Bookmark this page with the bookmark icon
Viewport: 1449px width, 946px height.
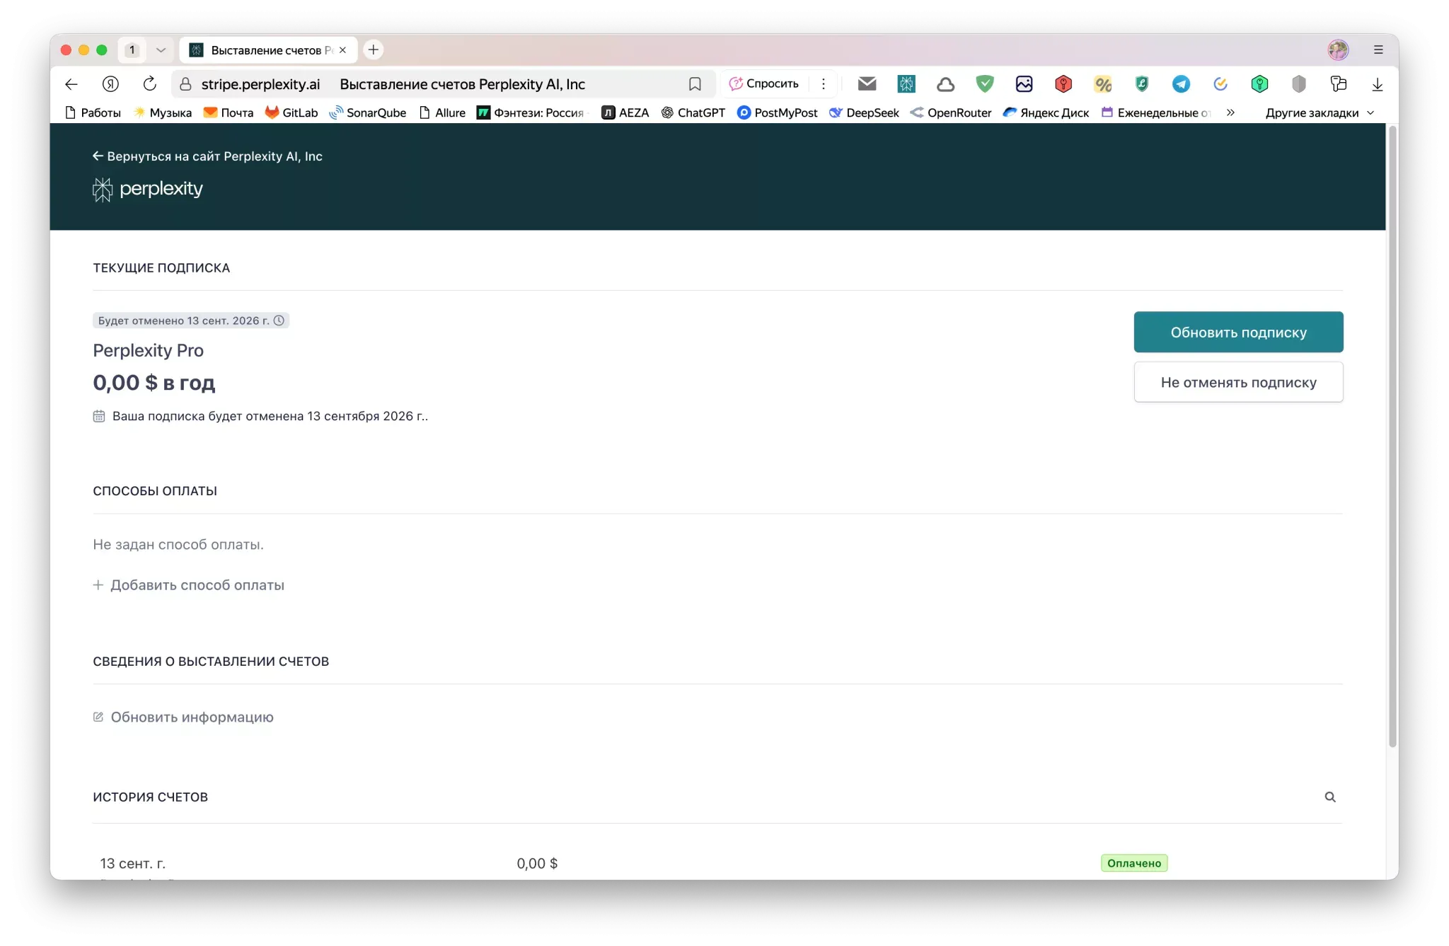coord(695,84)
